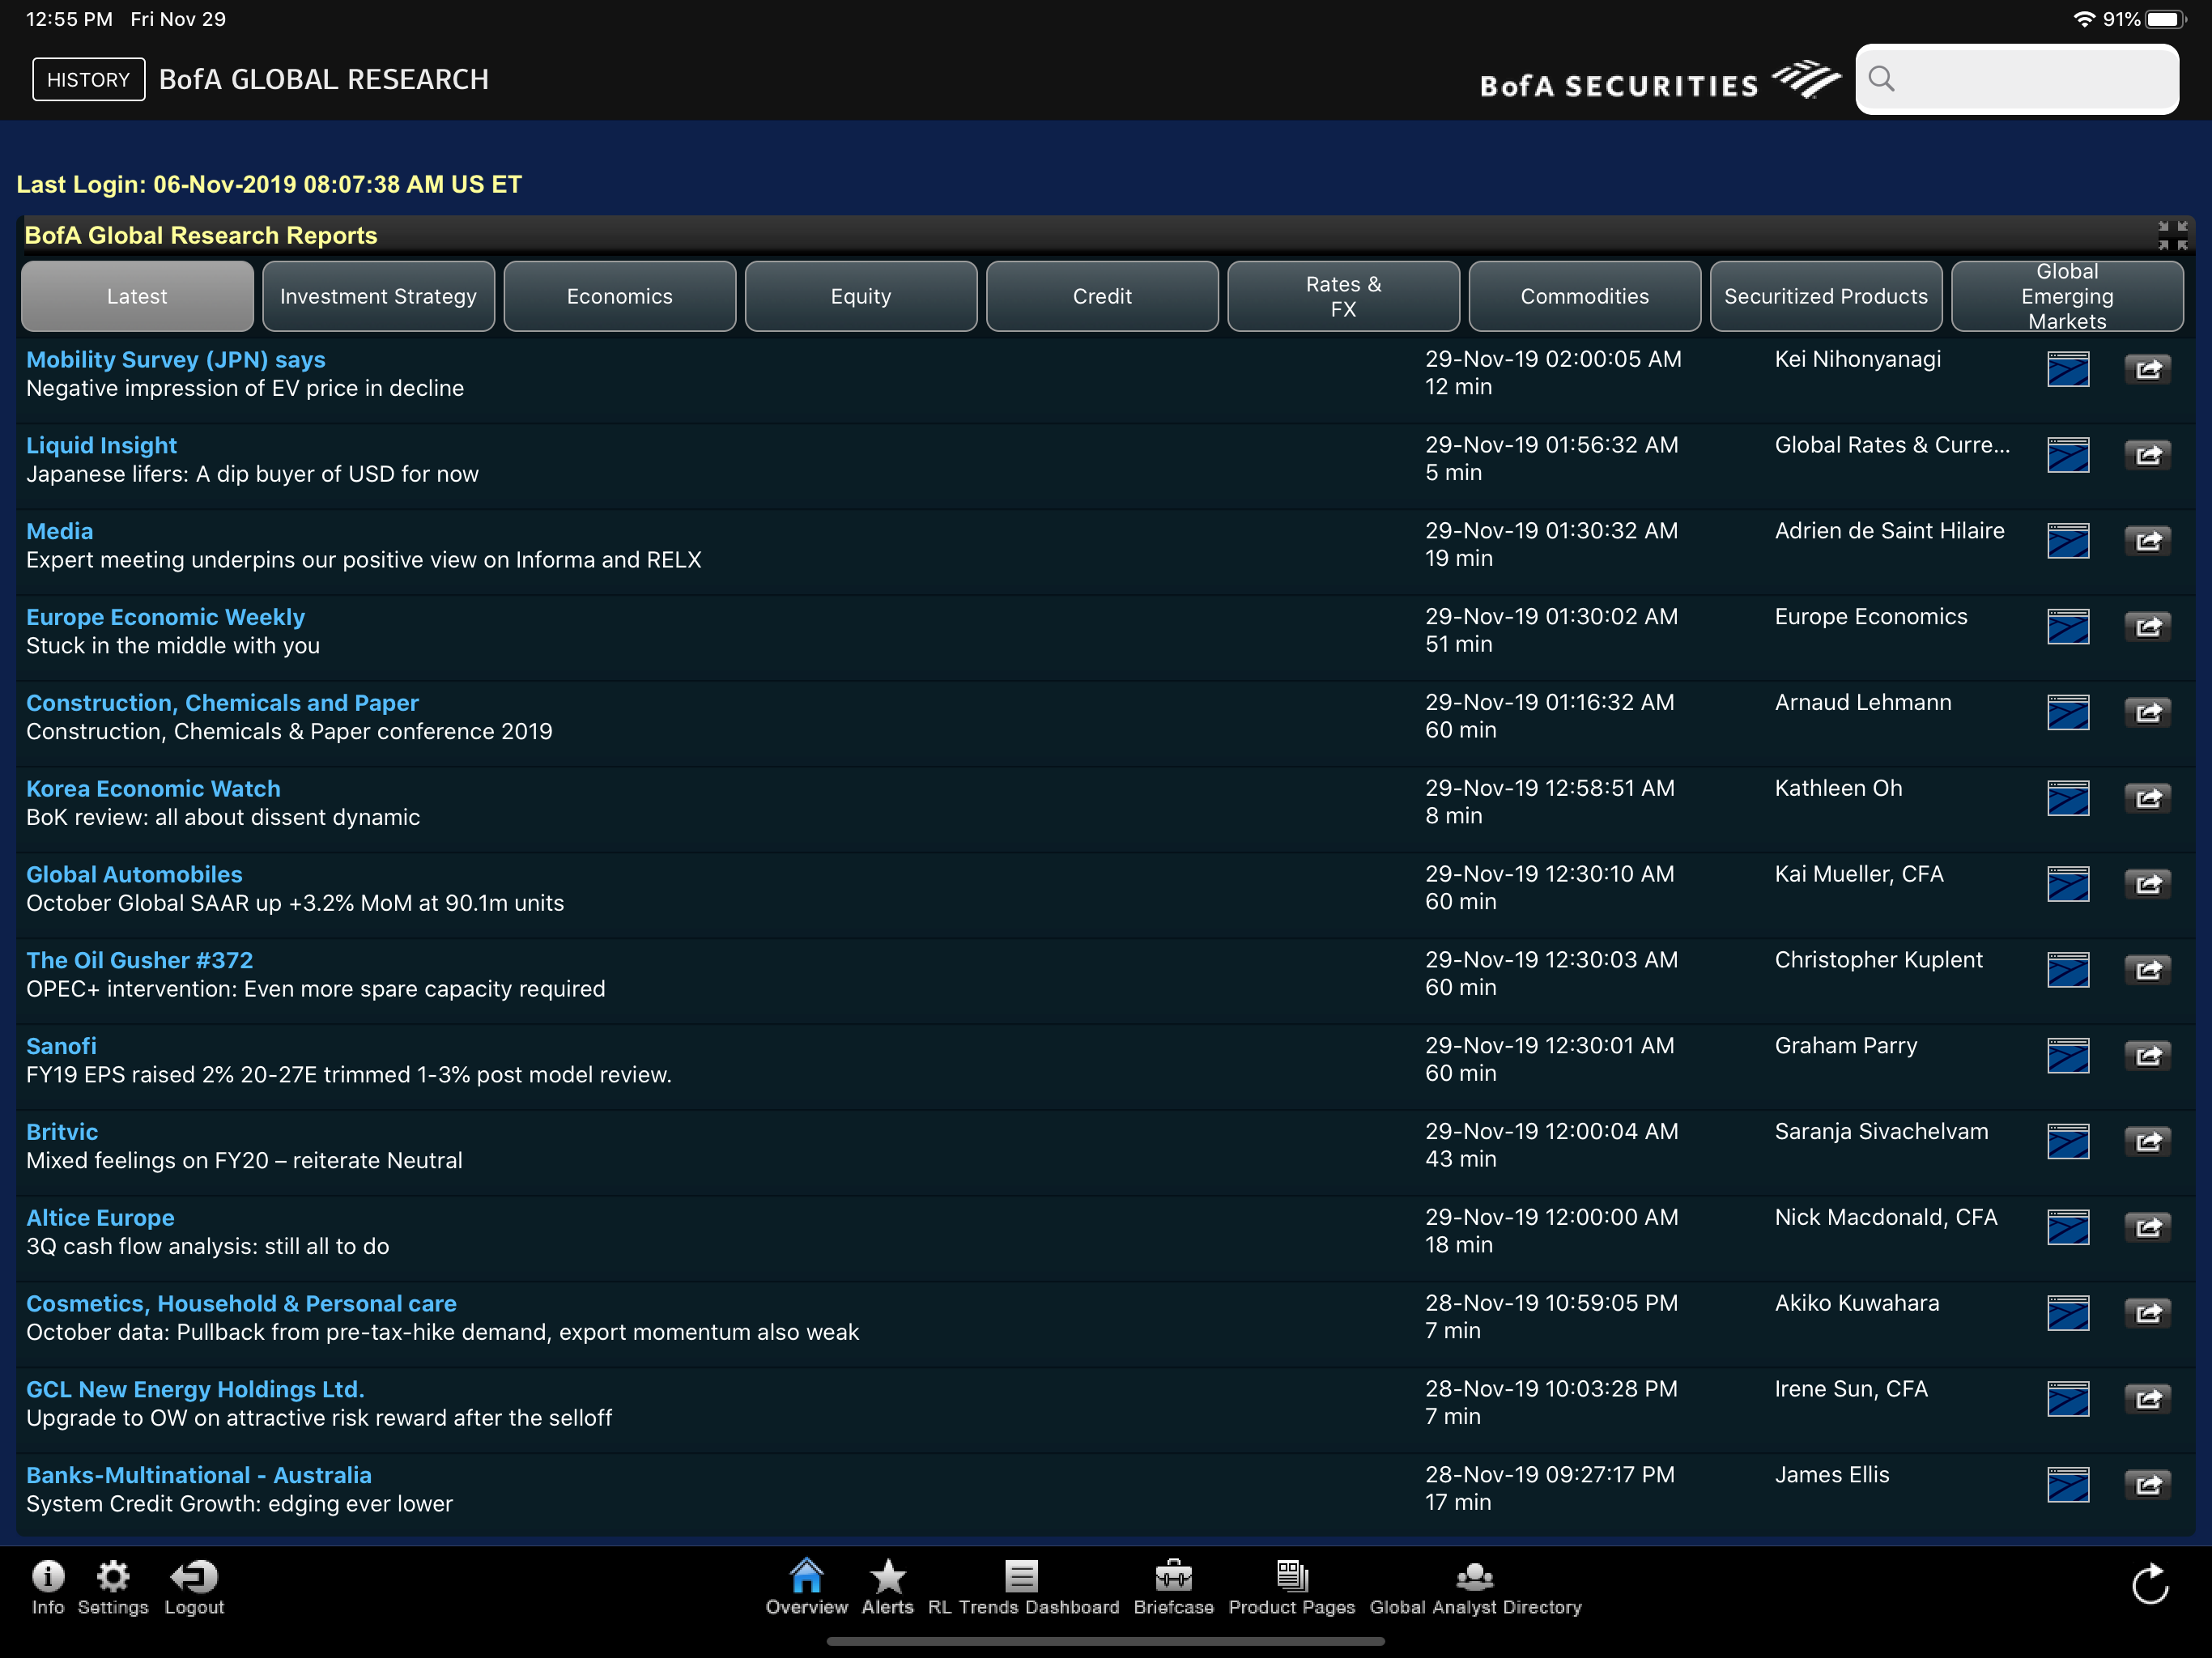Click analyst name Christopher Kuplent
The height and width of the screenshot is (1658, 2212).
1878,961
